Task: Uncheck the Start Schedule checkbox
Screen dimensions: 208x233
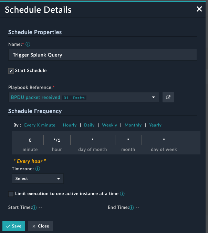Action: point(11,71)
